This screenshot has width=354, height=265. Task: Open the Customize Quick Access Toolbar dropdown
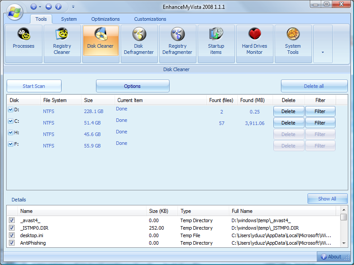(73, 7)
